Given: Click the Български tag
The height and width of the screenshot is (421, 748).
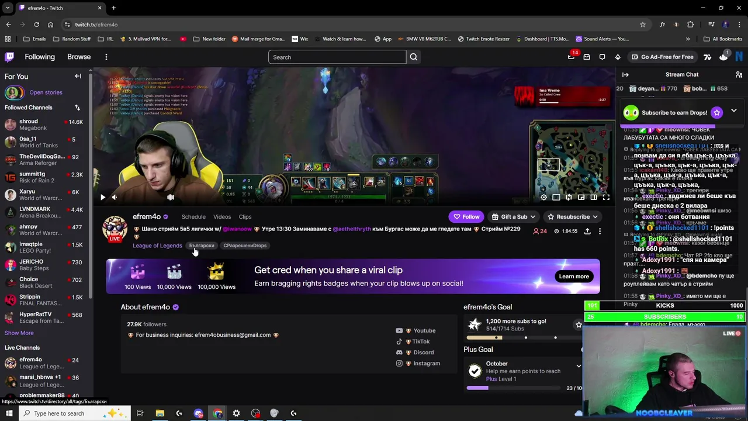Looking at the screenshot, I should [202, 246].
